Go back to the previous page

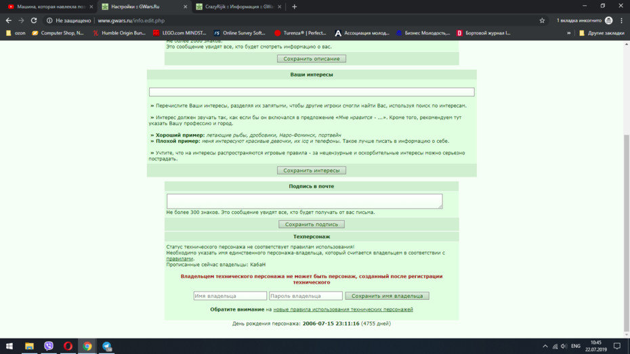click(x=8, y=20)
